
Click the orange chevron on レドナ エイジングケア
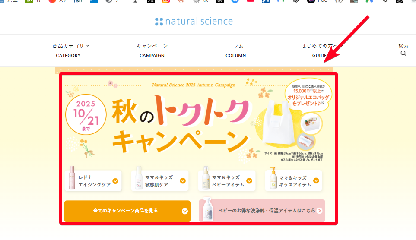pyautogui.click(x=115, y=181)
